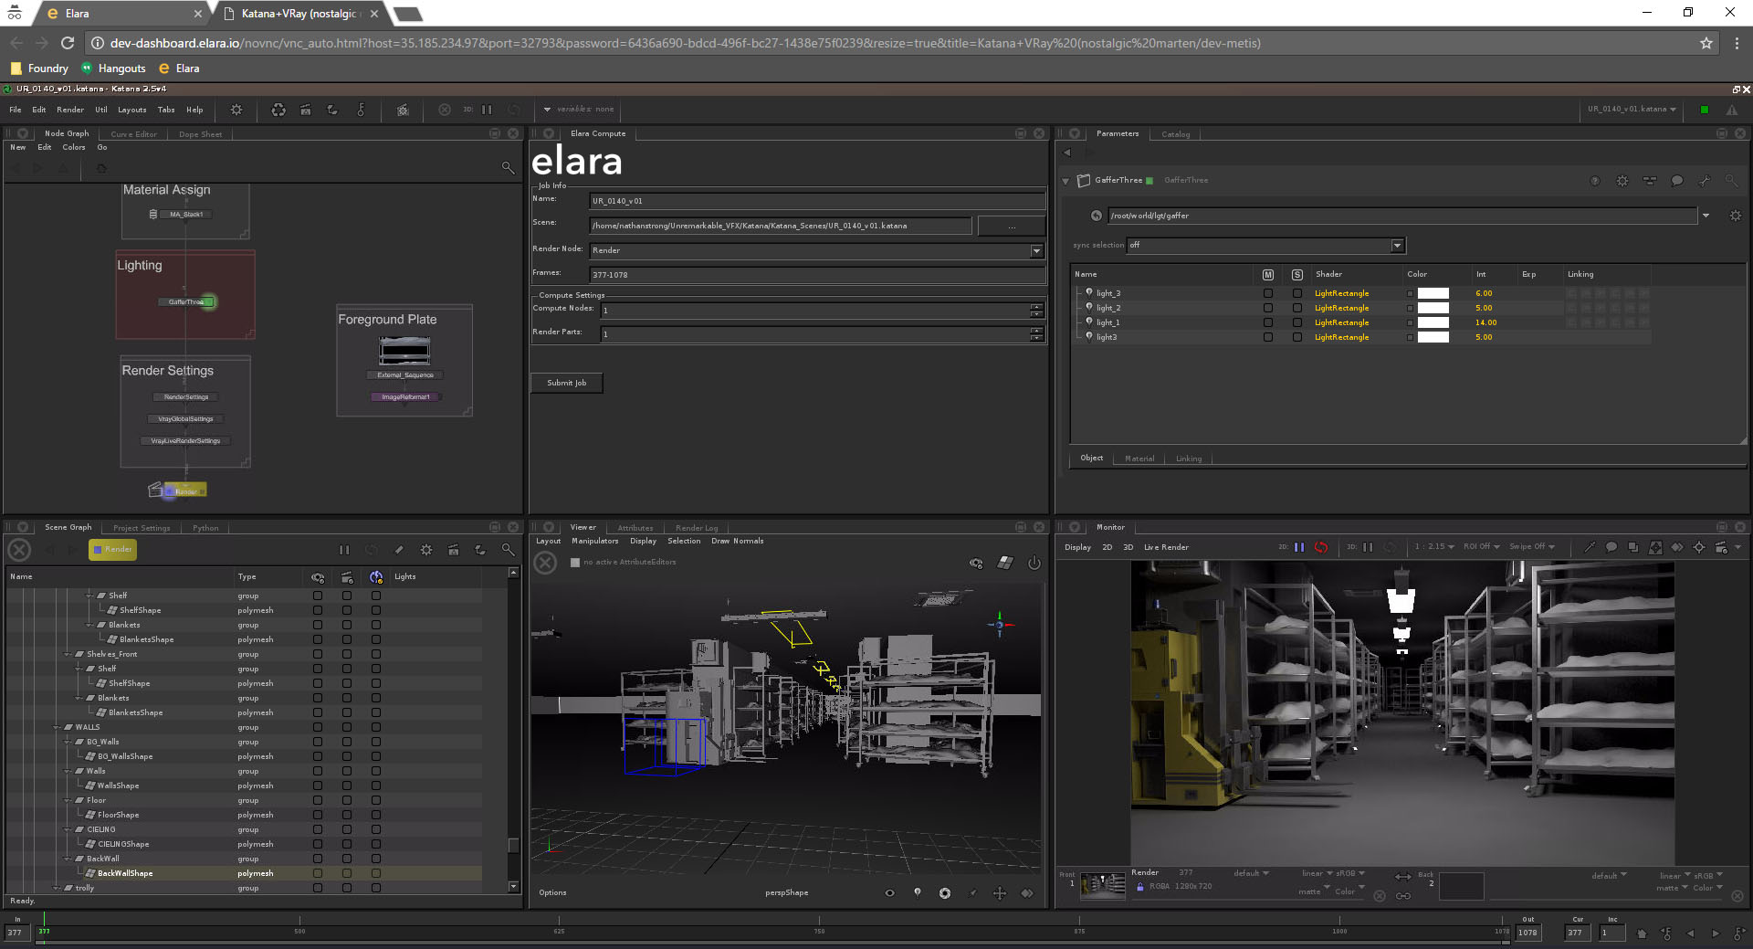Click the eye icon at Viewer bottom bar
This screenshot has width=1753, height=949.
tap(889, 893)
